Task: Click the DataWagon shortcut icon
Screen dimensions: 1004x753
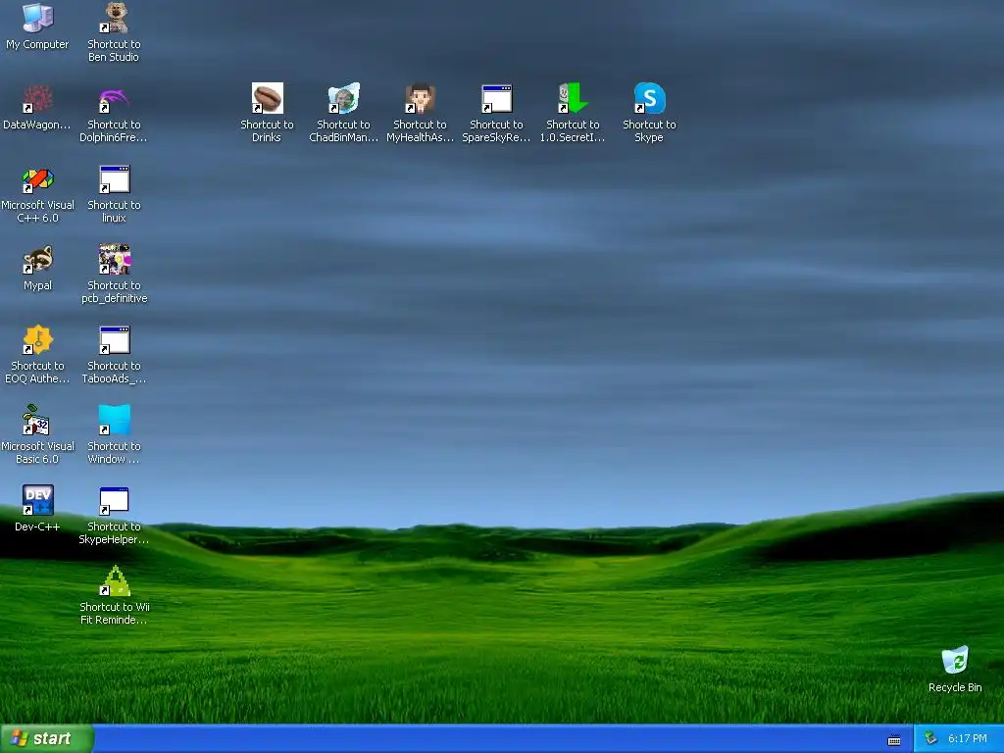Action: pyautogui.click(x=37, y=99)
